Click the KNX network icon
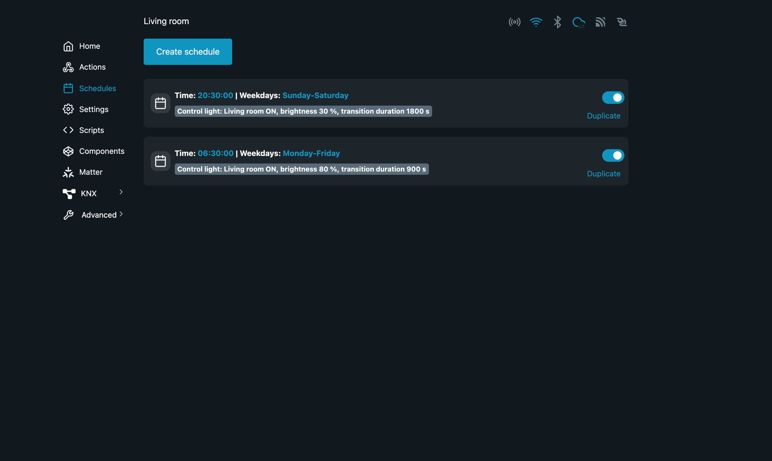 click(69, 194)
